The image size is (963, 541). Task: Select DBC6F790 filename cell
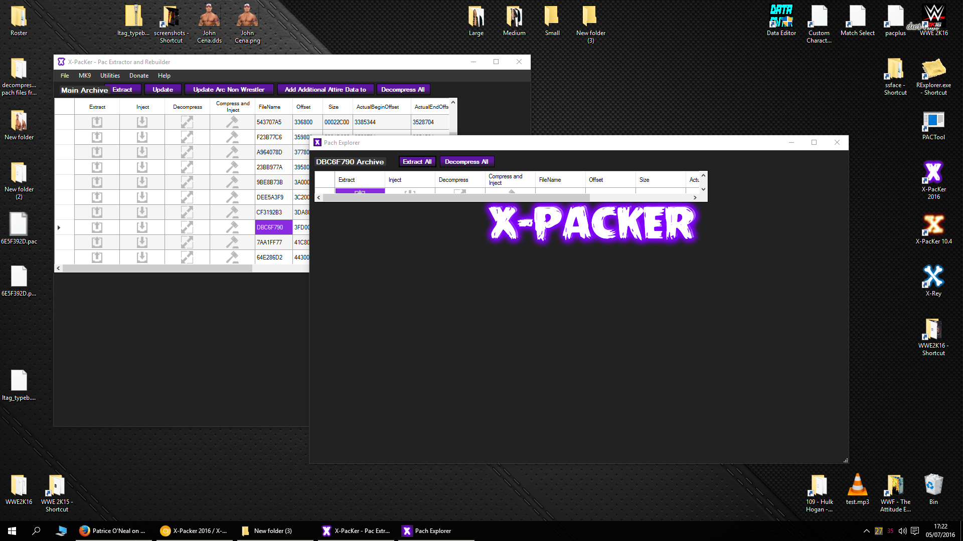pyautogui.click(x=273, y=227)
